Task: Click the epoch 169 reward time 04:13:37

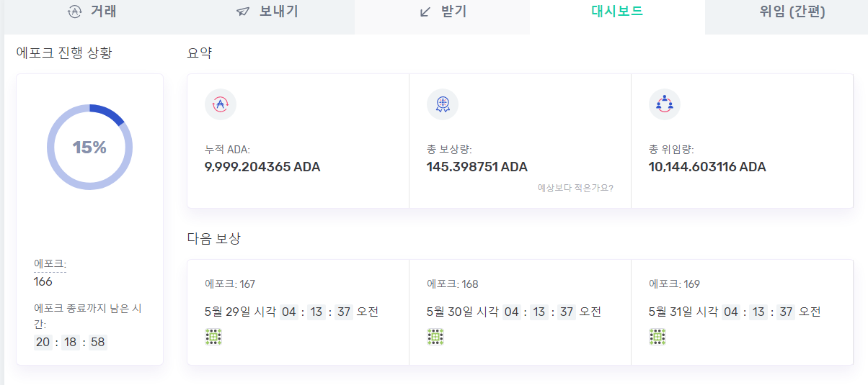Action: pyautogui.click(x=758, y=312)
